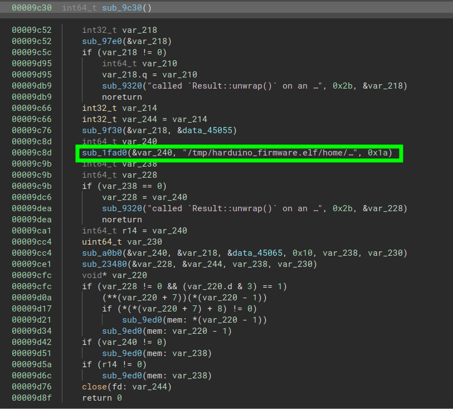Follow the sub_97e0 call

[x=102, y=41]
